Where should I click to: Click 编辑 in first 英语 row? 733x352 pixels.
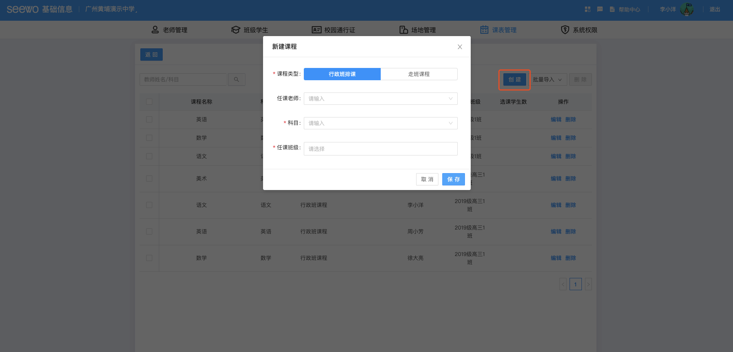[x=556, y=119]
